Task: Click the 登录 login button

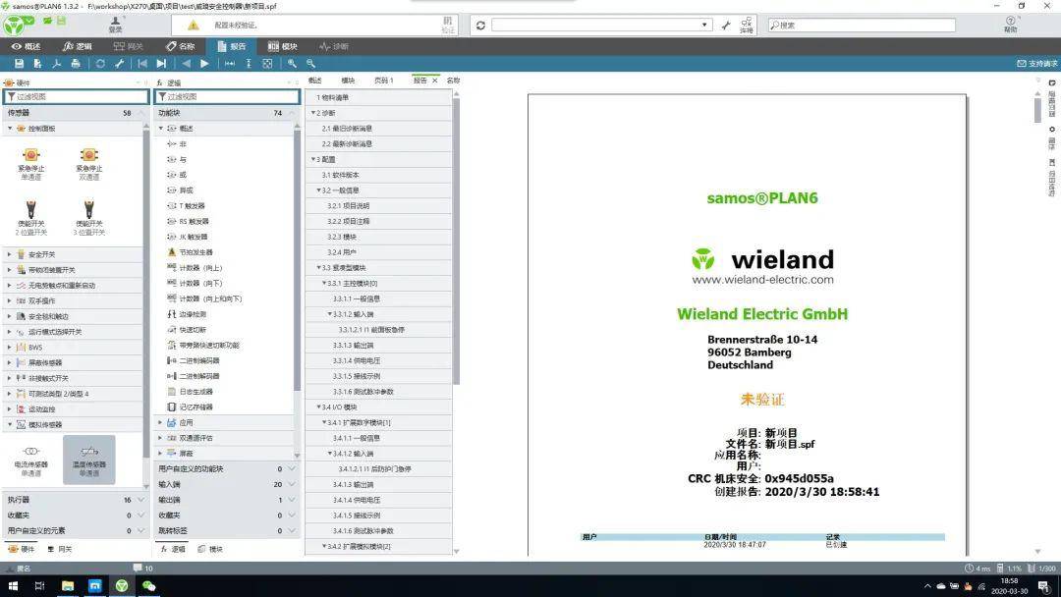Action: coord(116,25)
